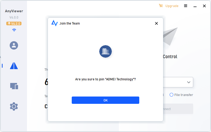Open the hamburger menu
Viewport: 211px width, 132px height.
click(x=186, y=6)
